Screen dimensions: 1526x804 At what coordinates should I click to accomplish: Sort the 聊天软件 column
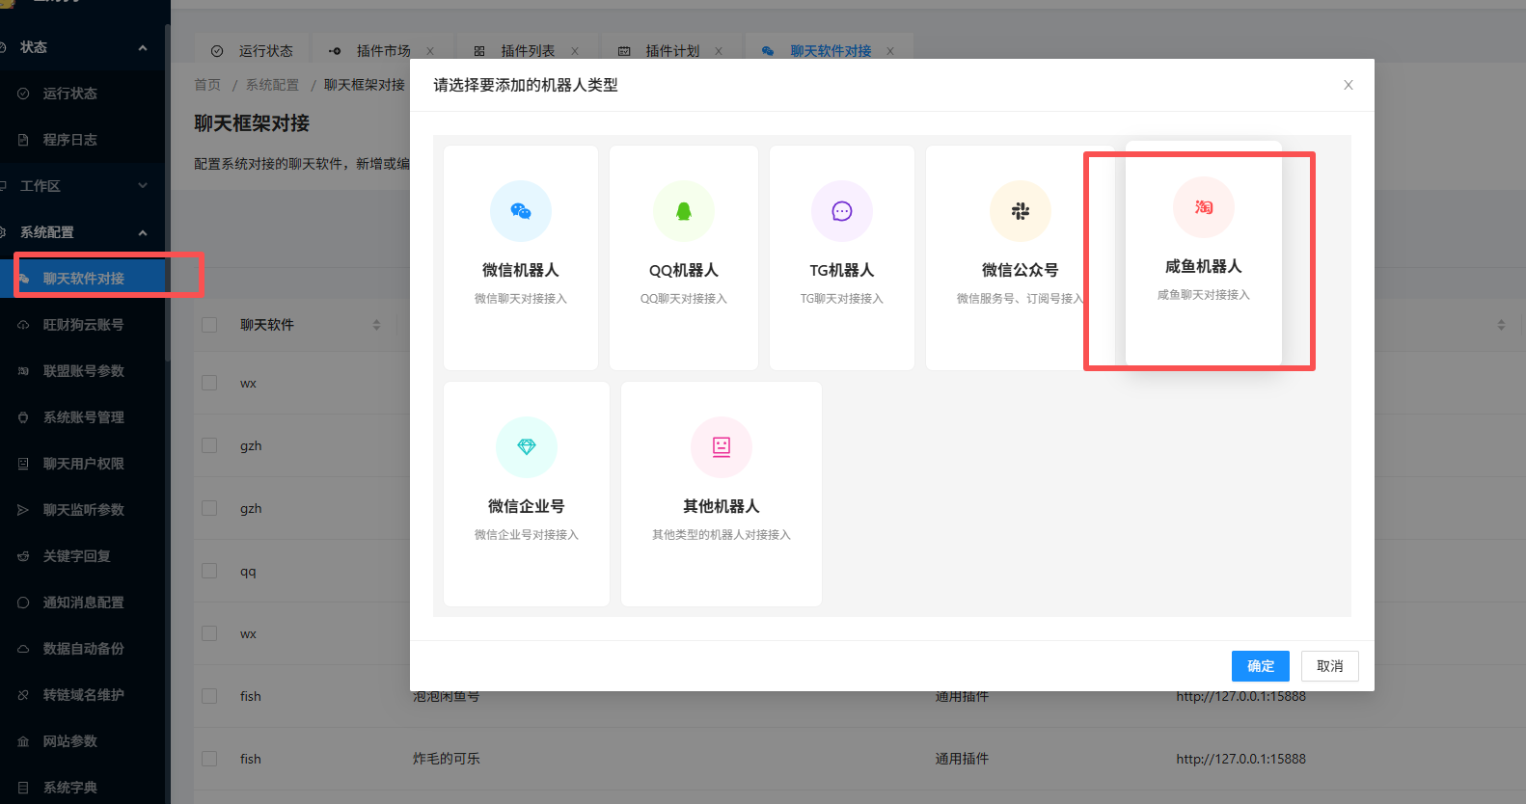point(376,325)
